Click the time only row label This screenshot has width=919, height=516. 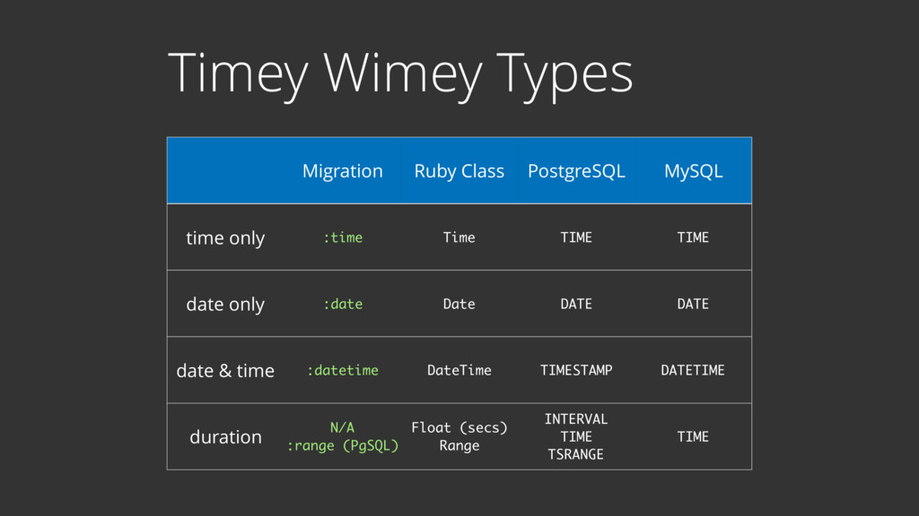coord(225,238)
